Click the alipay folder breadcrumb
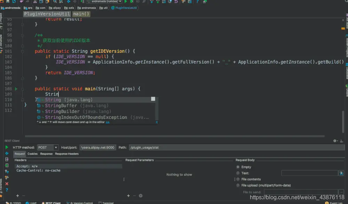The width and height of the screenshot is (348, 204). click(55, 8)
